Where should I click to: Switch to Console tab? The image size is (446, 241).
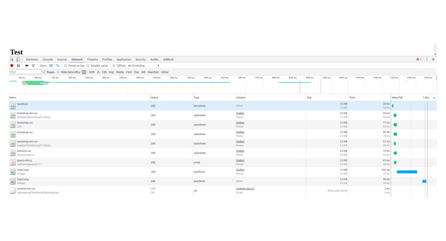[48, 59]
